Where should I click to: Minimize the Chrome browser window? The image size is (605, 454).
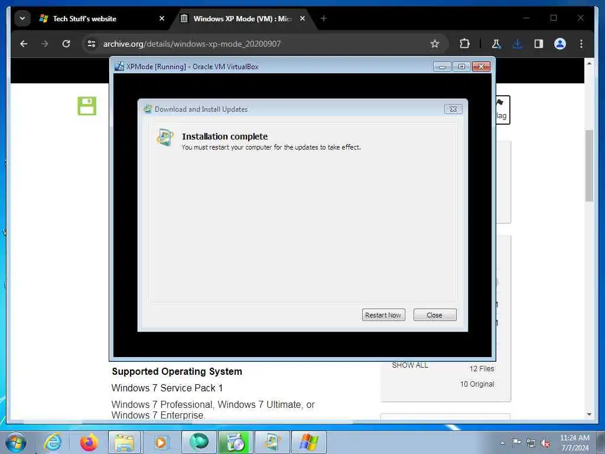click(526, 18)
